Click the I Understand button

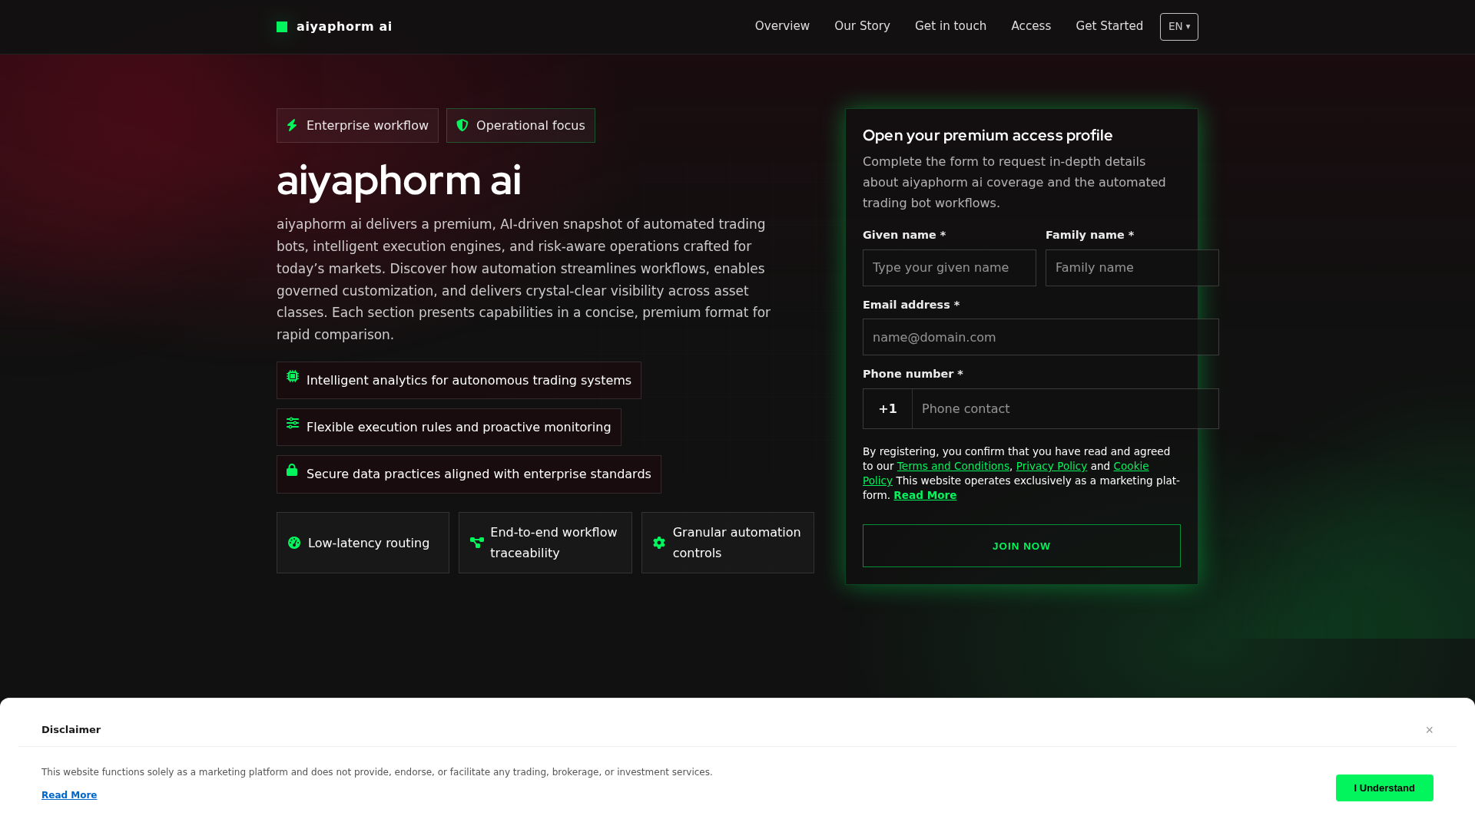(1384, 788)
